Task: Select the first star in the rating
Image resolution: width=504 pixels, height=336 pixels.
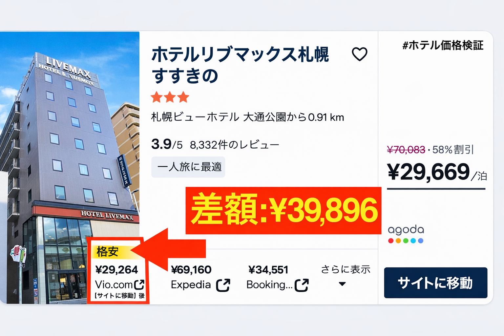Action: pos(157,97)
